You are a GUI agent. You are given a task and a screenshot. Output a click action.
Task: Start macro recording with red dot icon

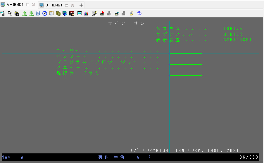tap(102, 13)
